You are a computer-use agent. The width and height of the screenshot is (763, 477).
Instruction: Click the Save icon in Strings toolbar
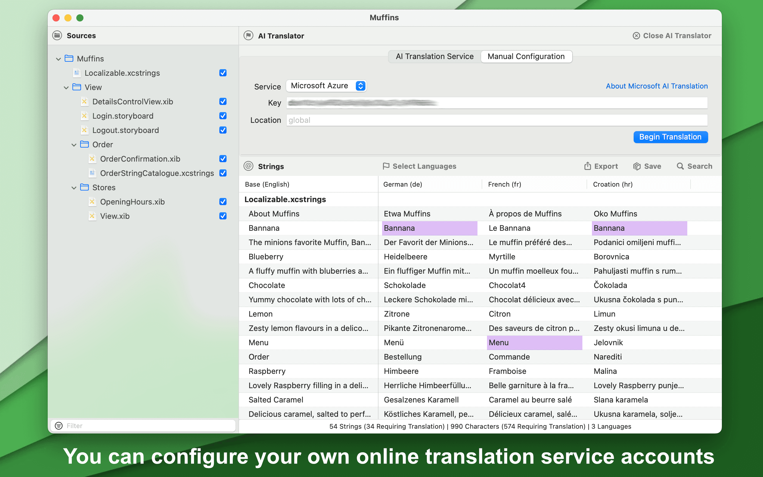pos(637,166)
